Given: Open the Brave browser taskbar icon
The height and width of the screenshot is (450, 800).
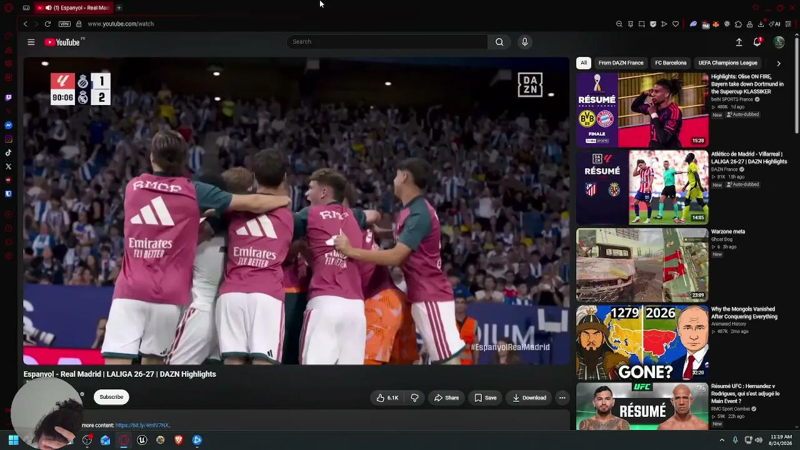Looking at the screenshot, I should tap(179, 440).
